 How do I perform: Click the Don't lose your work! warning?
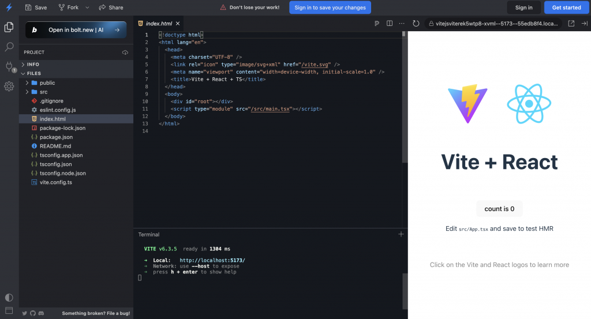coord(249,7)
